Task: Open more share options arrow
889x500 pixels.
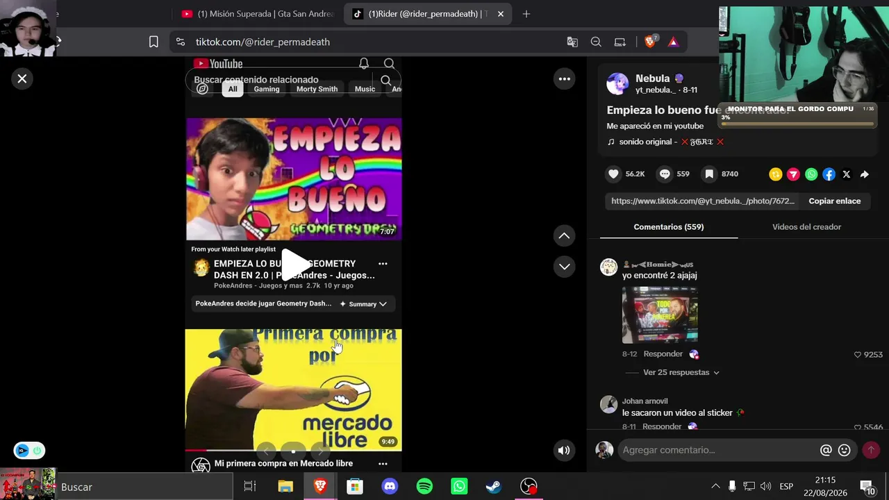Action: click(x=865, y=174)
